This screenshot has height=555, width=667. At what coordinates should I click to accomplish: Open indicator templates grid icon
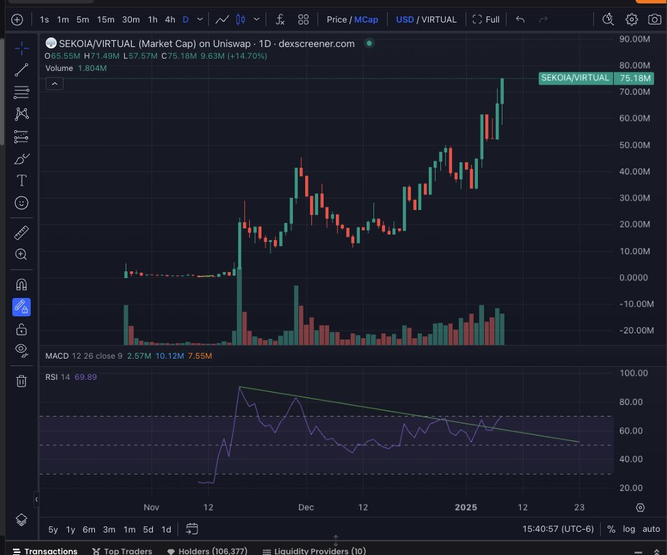coord(303,20)
